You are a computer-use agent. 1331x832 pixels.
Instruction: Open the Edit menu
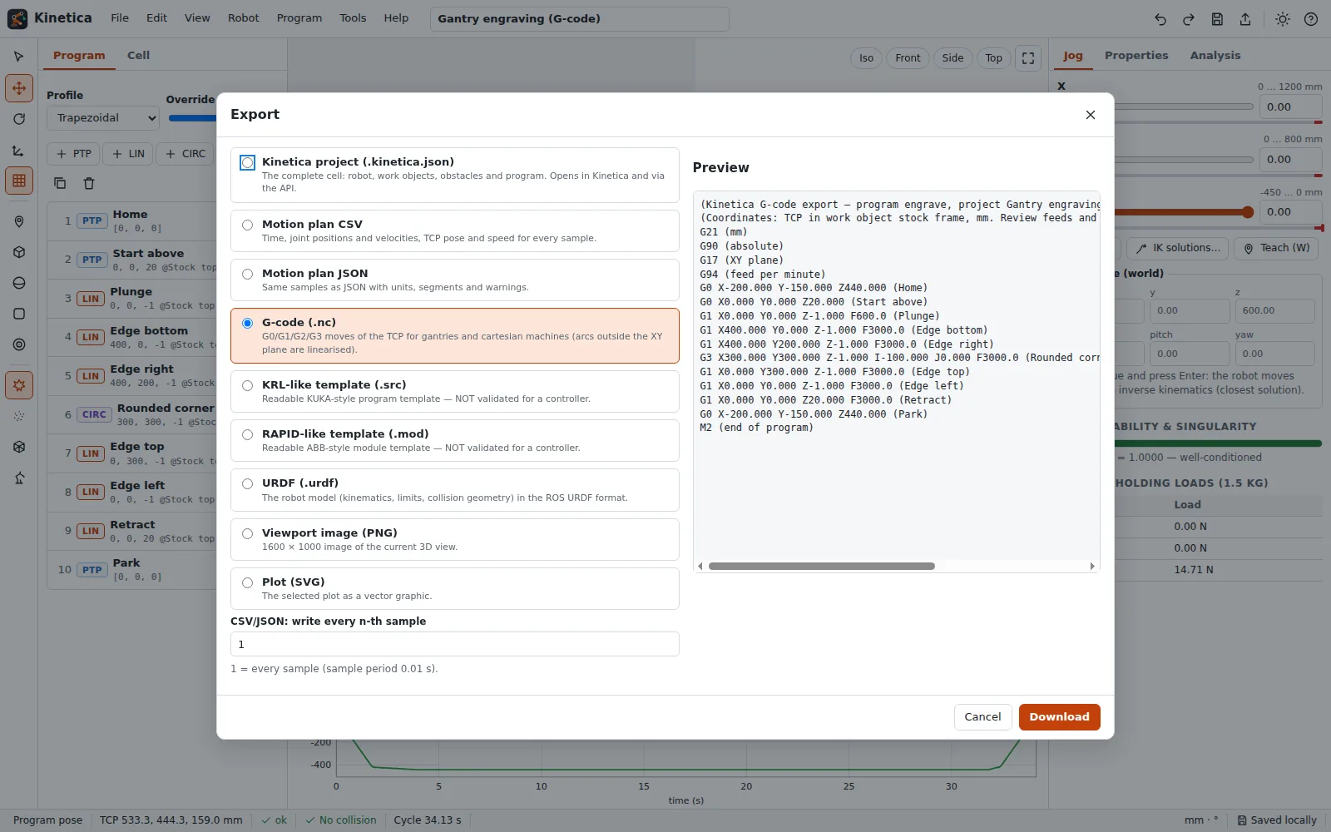(156, 18)
